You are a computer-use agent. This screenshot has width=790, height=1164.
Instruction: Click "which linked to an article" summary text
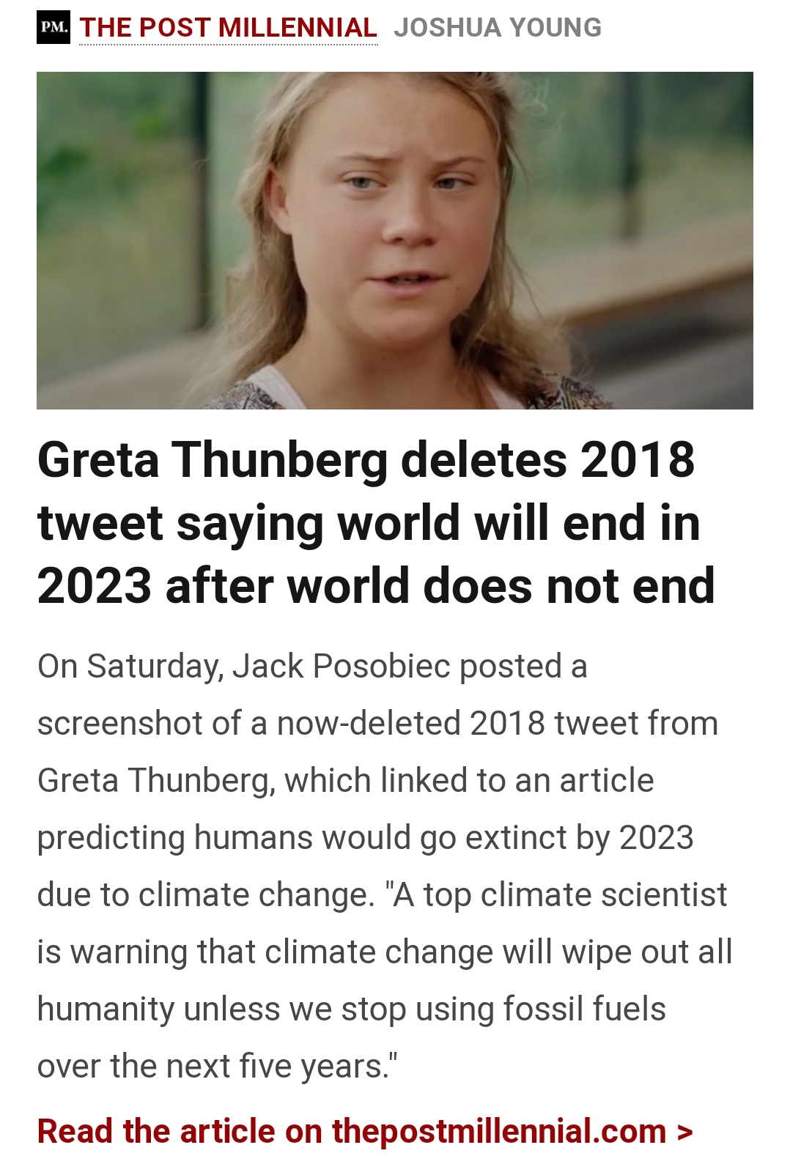[469, 780]
